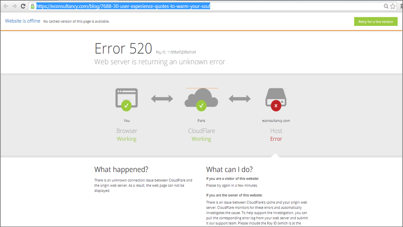Click the browser back navigation arrow

pyautogui.click(x=6, y=6)
